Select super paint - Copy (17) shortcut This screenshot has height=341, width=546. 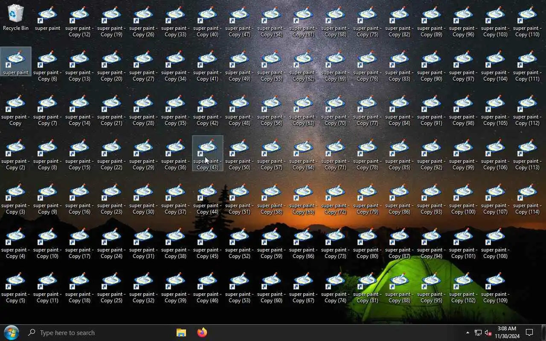pyautogui.click(x=80, y=243)
